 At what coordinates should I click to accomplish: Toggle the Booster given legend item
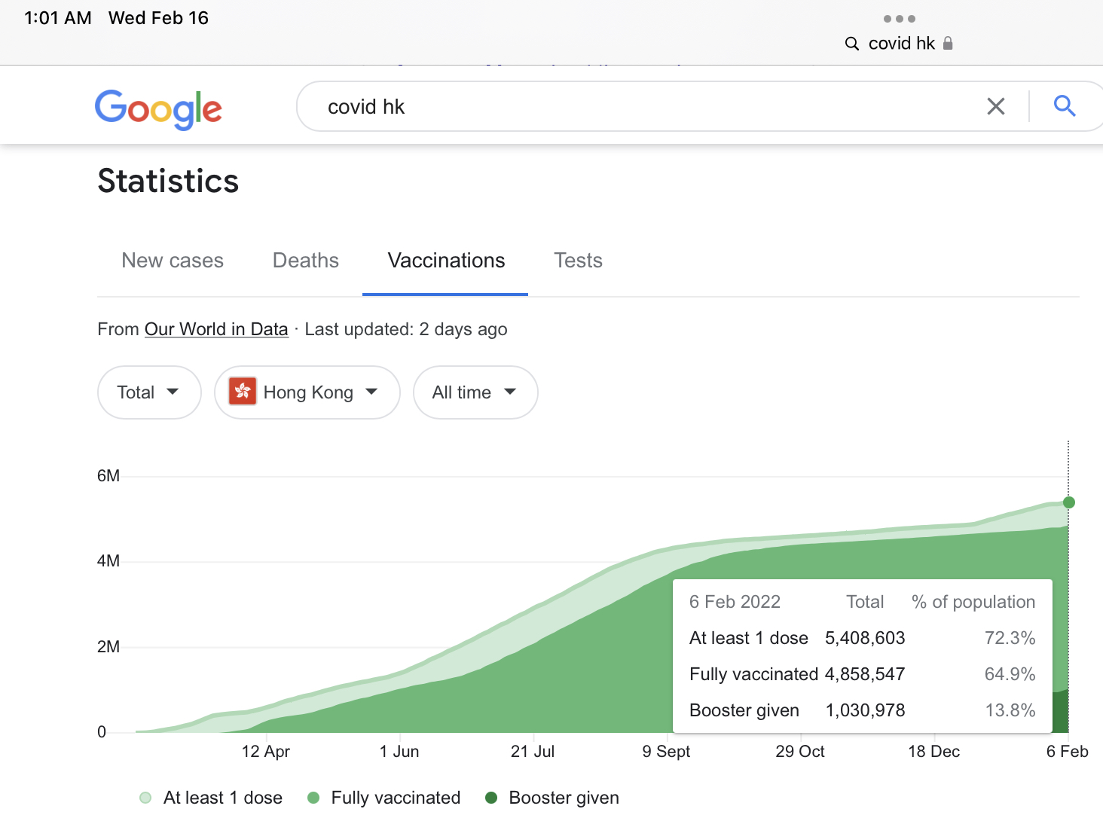(x=552, y=798)
